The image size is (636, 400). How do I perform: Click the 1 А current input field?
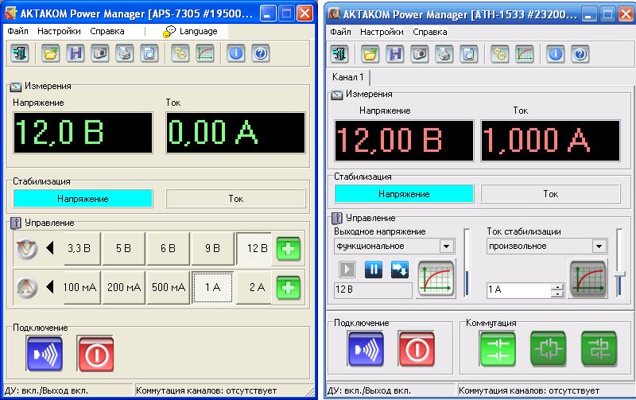[519, 289]
